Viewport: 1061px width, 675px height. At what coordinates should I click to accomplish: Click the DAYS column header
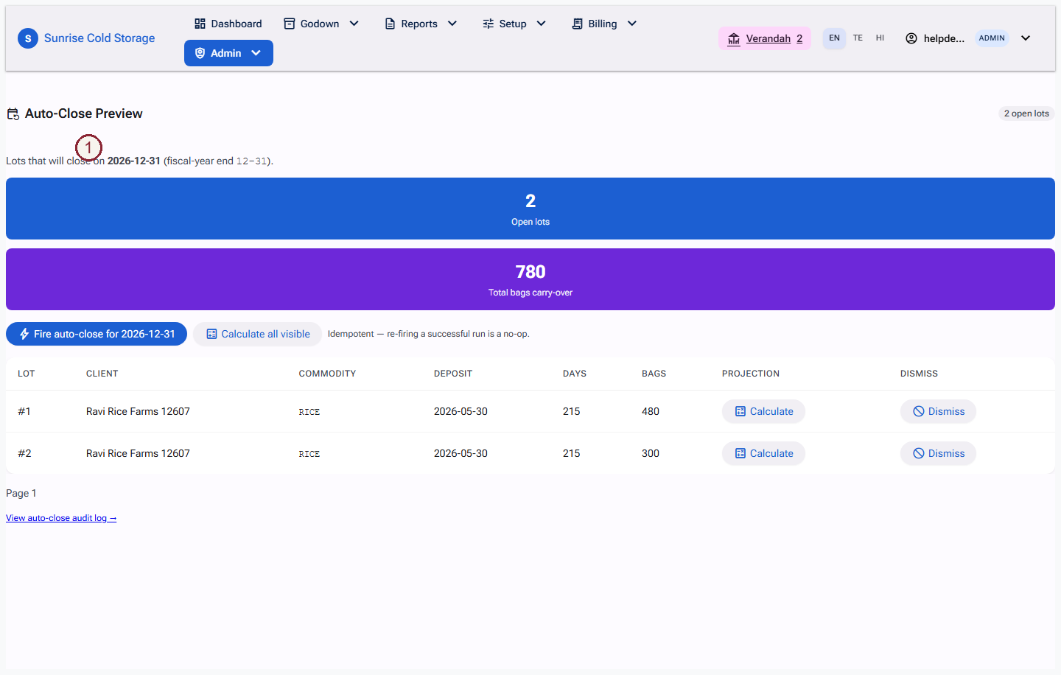click(x=575, y=374)
